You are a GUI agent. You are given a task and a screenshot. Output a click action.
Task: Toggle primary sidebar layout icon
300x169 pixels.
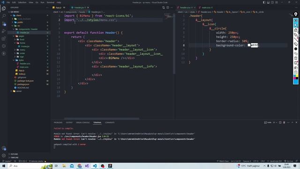click(264, 2)
